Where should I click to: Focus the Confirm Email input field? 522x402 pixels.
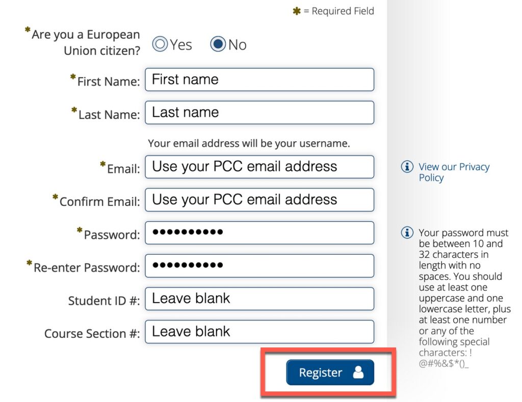[259, 200]
